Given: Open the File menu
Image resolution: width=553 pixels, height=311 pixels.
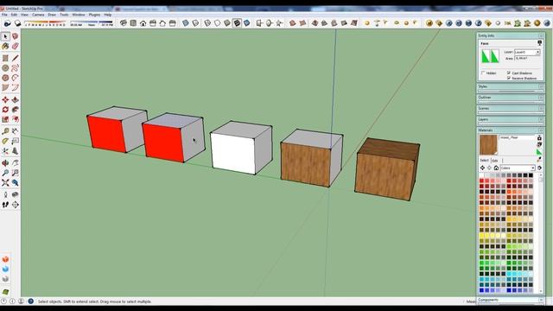Looking at the screenshot, I should (x=4, y=15).
